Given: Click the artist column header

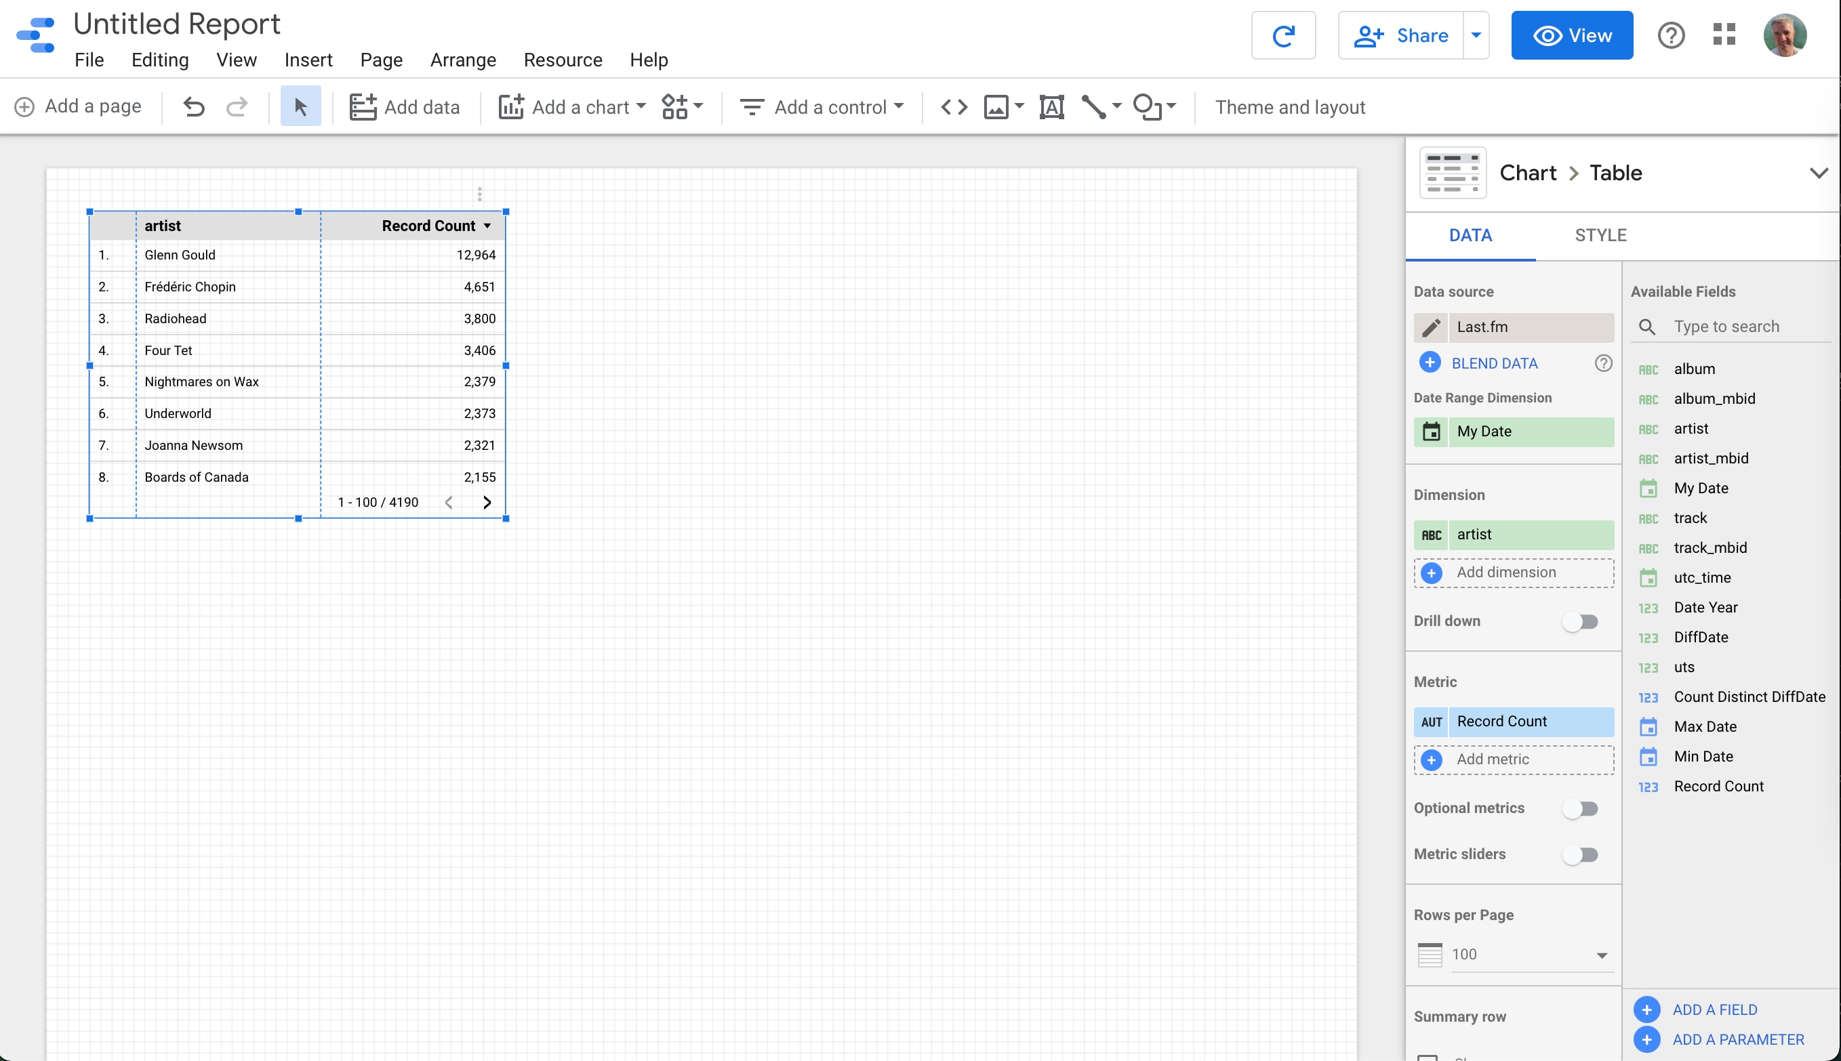Looking at the screenshot, I should [163, 226].
